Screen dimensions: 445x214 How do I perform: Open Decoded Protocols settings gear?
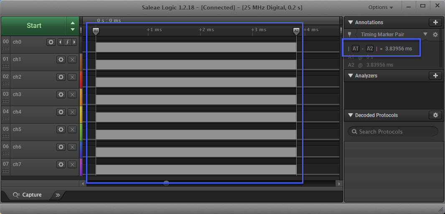click(435, 115)
